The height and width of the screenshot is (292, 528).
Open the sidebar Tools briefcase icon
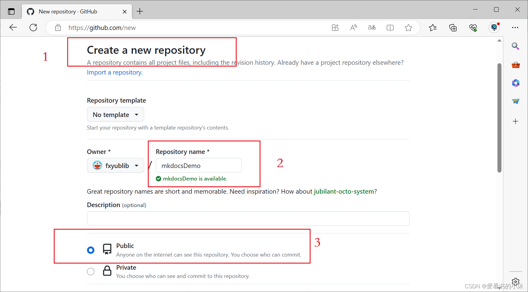(515, 65)
